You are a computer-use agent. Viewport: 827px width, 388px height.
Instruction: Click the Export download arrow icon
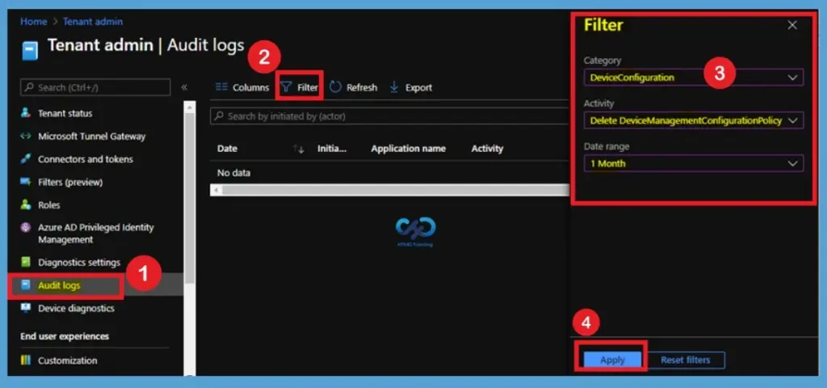pos(394,87)
